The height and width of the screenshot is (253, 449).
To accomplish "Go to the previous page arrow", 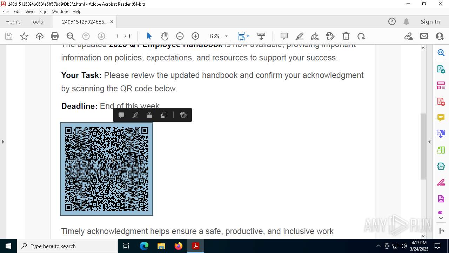I will [x=86, y=36].
